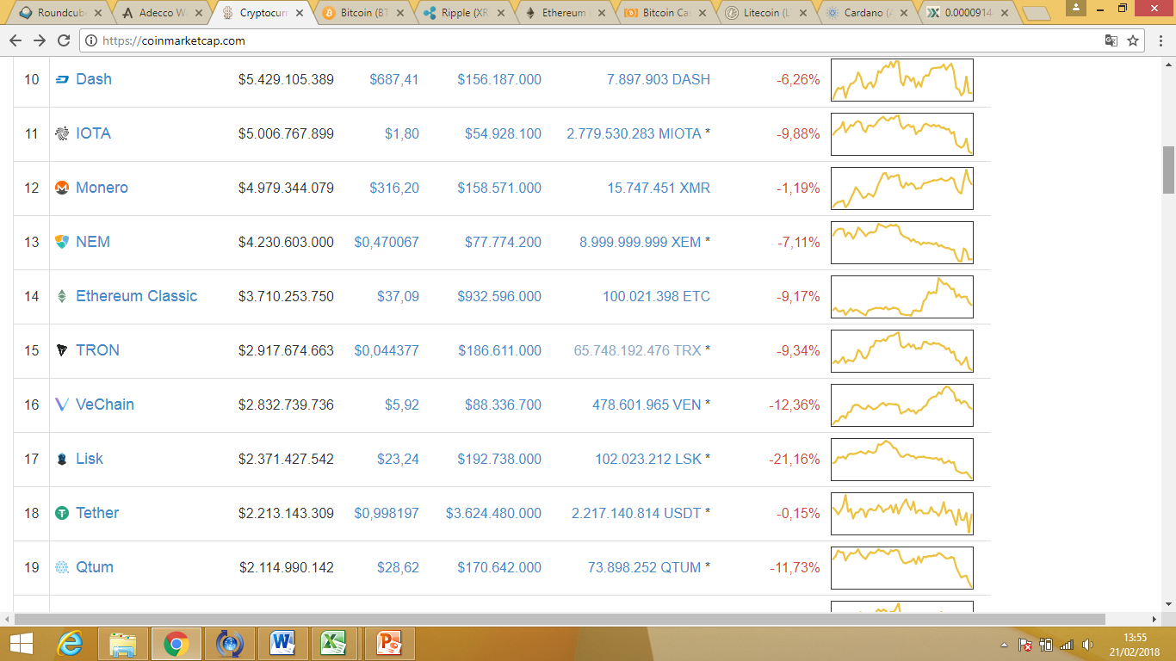
Task: Click the VeChain coin logo icon
Action: (62, 405)
